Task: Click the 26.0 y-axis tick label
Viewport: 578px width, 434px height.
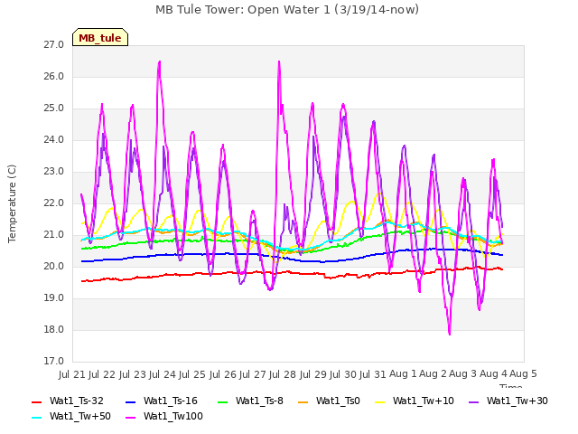Action: [x=54, y=77]
